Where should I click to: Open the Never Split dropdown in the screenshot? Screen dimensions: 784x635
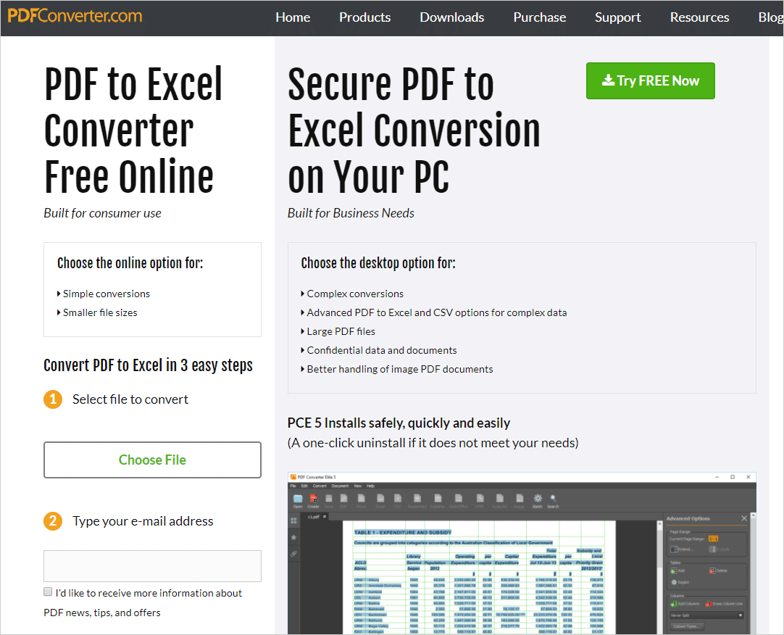tap(706, 615)
